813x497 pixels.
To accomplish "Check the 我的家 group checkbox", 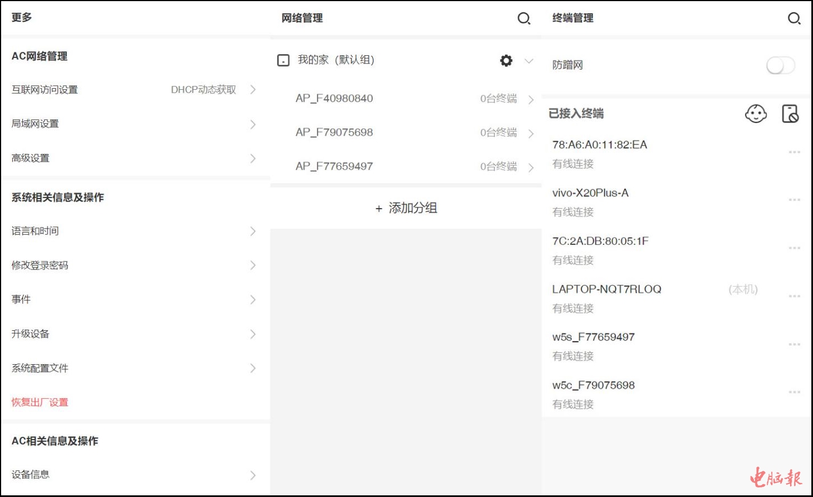I will point(283,60).
